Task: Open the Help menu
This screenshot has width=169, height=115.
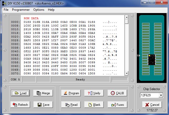Action: tap(51, 10)
